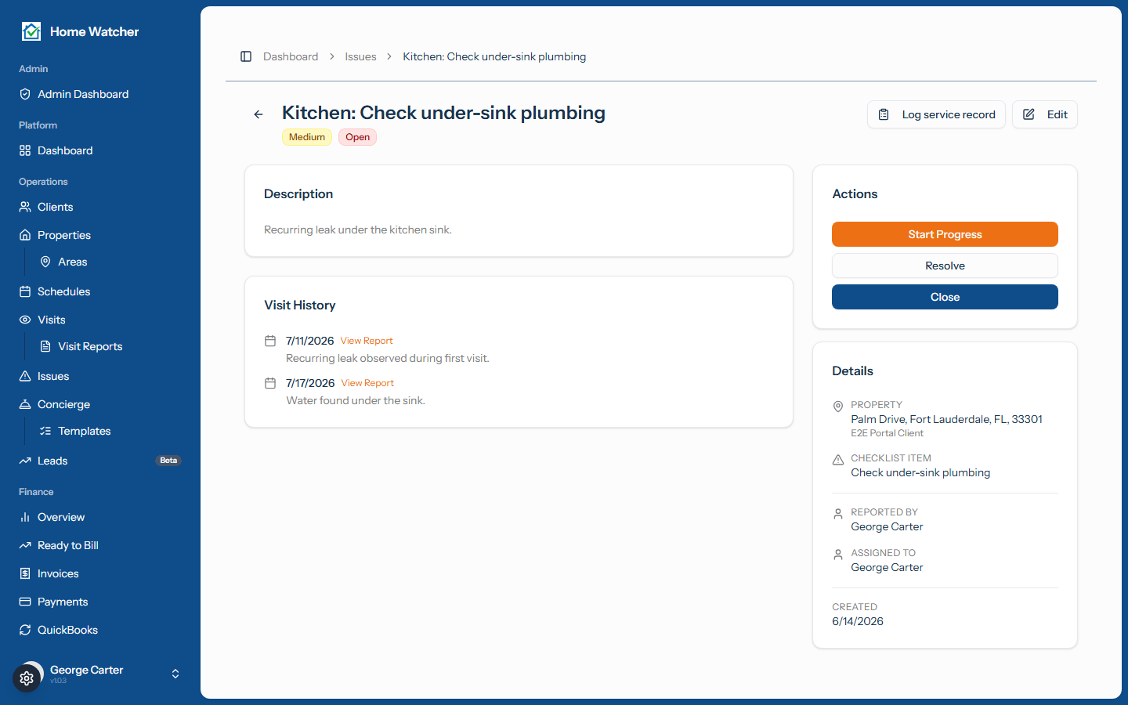The image size is (1128, 705).
Task: Click the Checklist Item warning icon in Details
Action: click(x=838, y=459)
